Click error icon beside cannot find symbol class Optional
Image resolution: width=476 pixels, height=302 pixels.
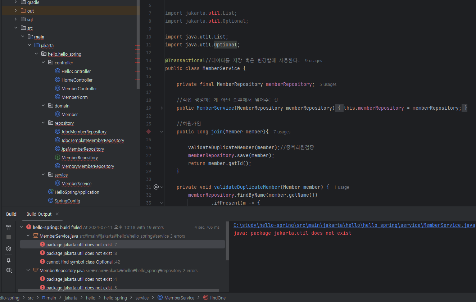coord(42,262)
